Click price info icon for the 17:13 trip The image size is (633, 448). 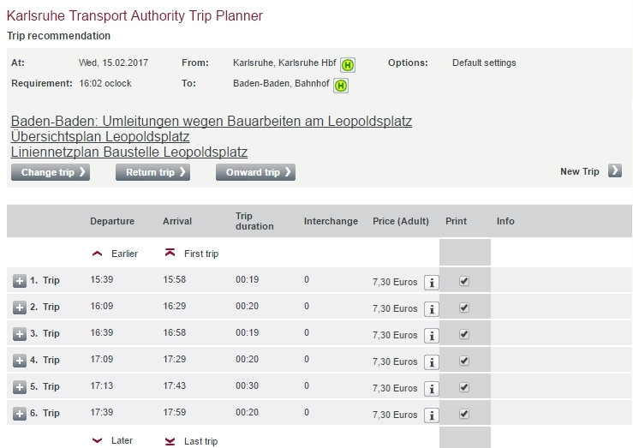tap(432, 389)
